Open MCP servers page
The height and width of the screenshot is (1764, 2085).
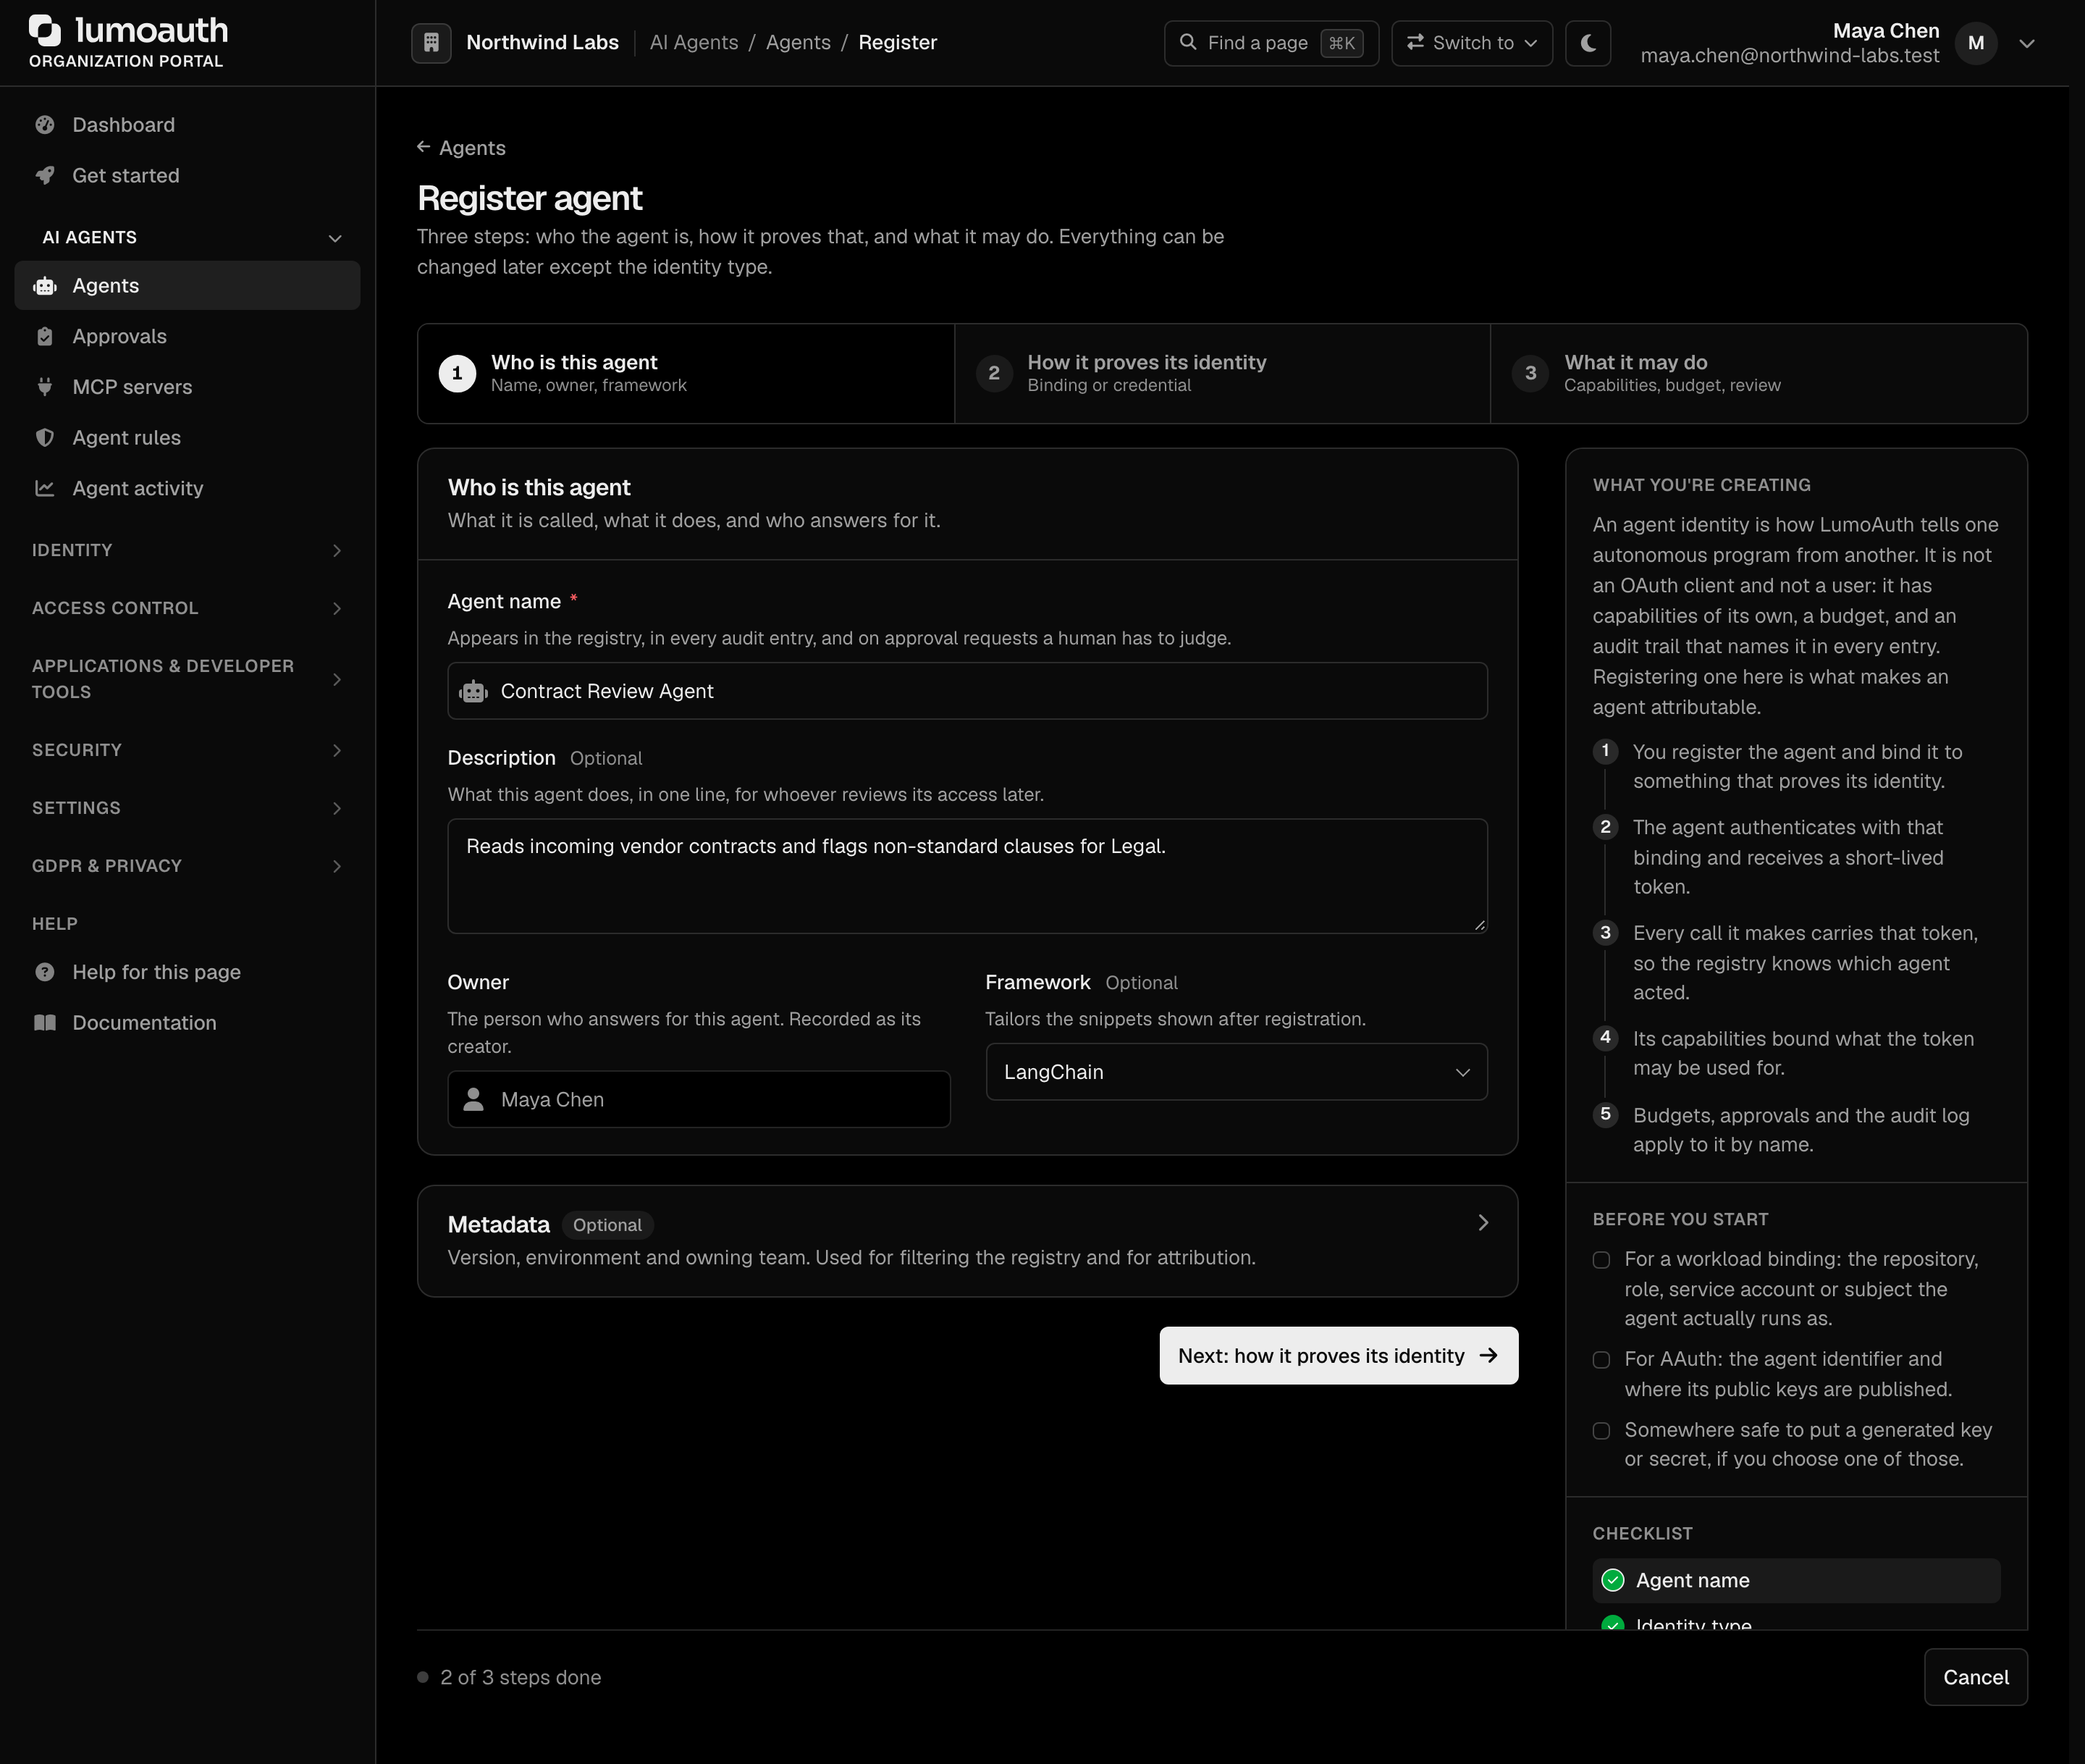[187, 387]
